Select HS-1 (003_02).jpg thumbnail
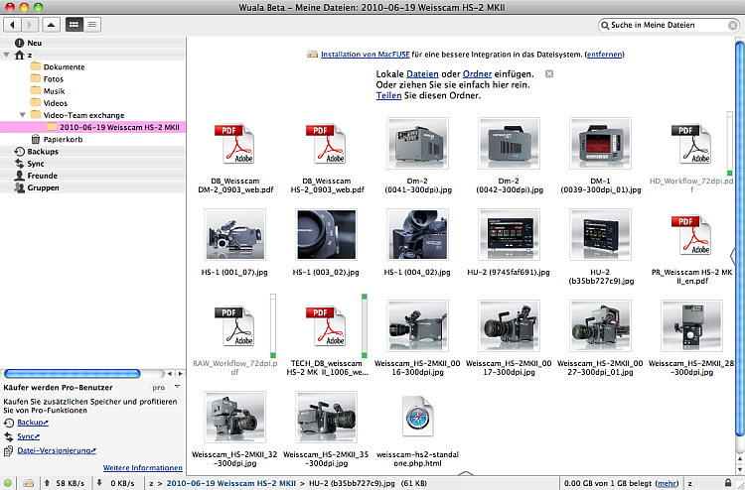This screenshot has height=490, width=745. [327, 234]
